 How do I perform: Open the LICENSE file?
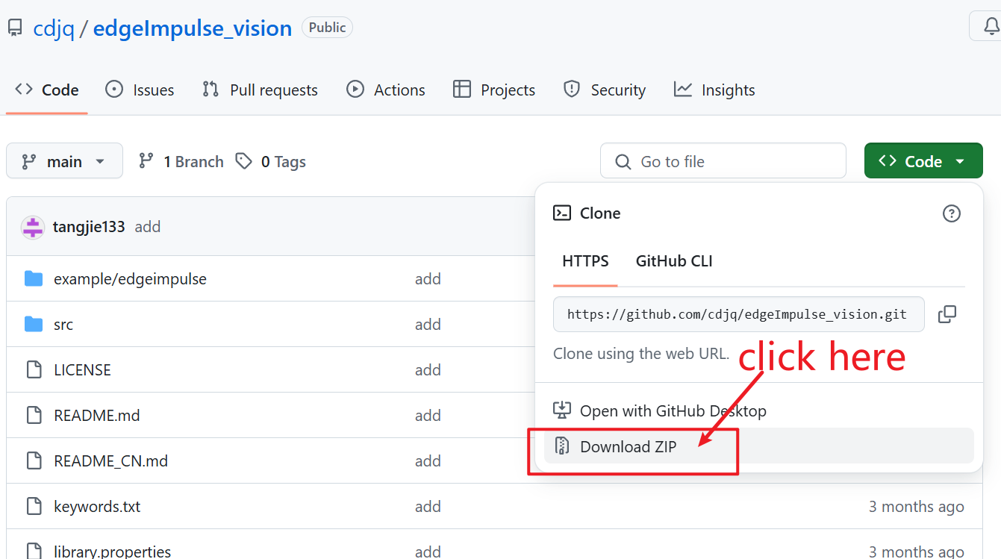coord(82,370)
